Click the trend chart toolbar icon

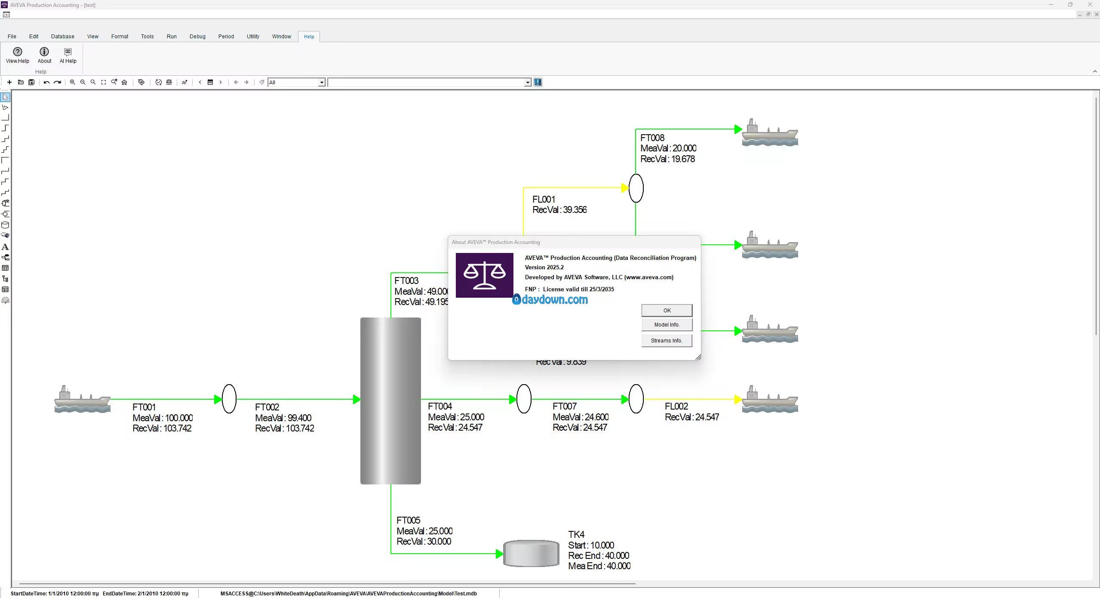pyautogui.click(x=184, y=82)
